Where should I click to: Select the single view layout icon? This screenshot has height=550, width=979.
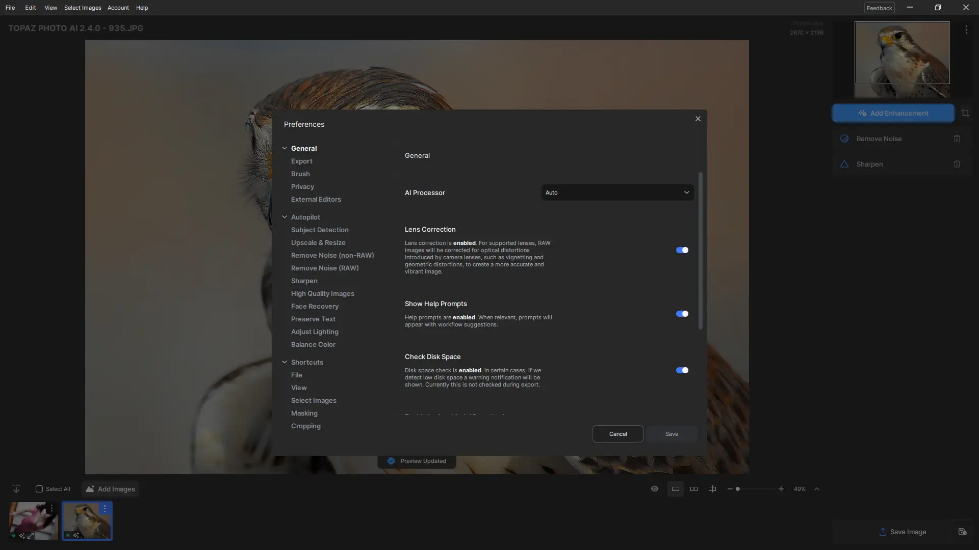click(x=675, y=489)
